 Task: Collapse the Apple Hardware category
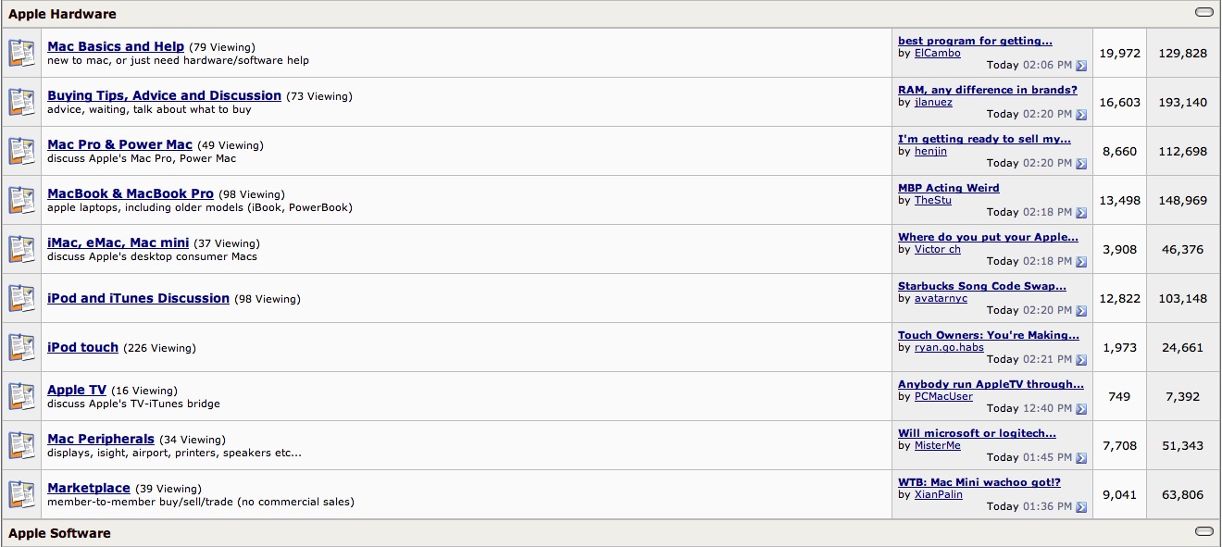(1204, 13)
